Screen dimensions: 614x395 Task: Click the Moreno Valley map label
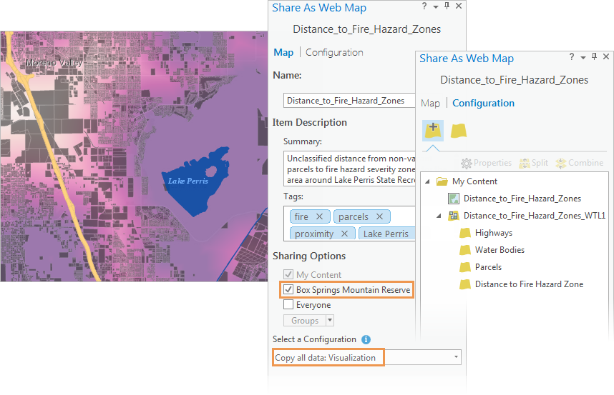pyautogui.click(x=54, y=63)
